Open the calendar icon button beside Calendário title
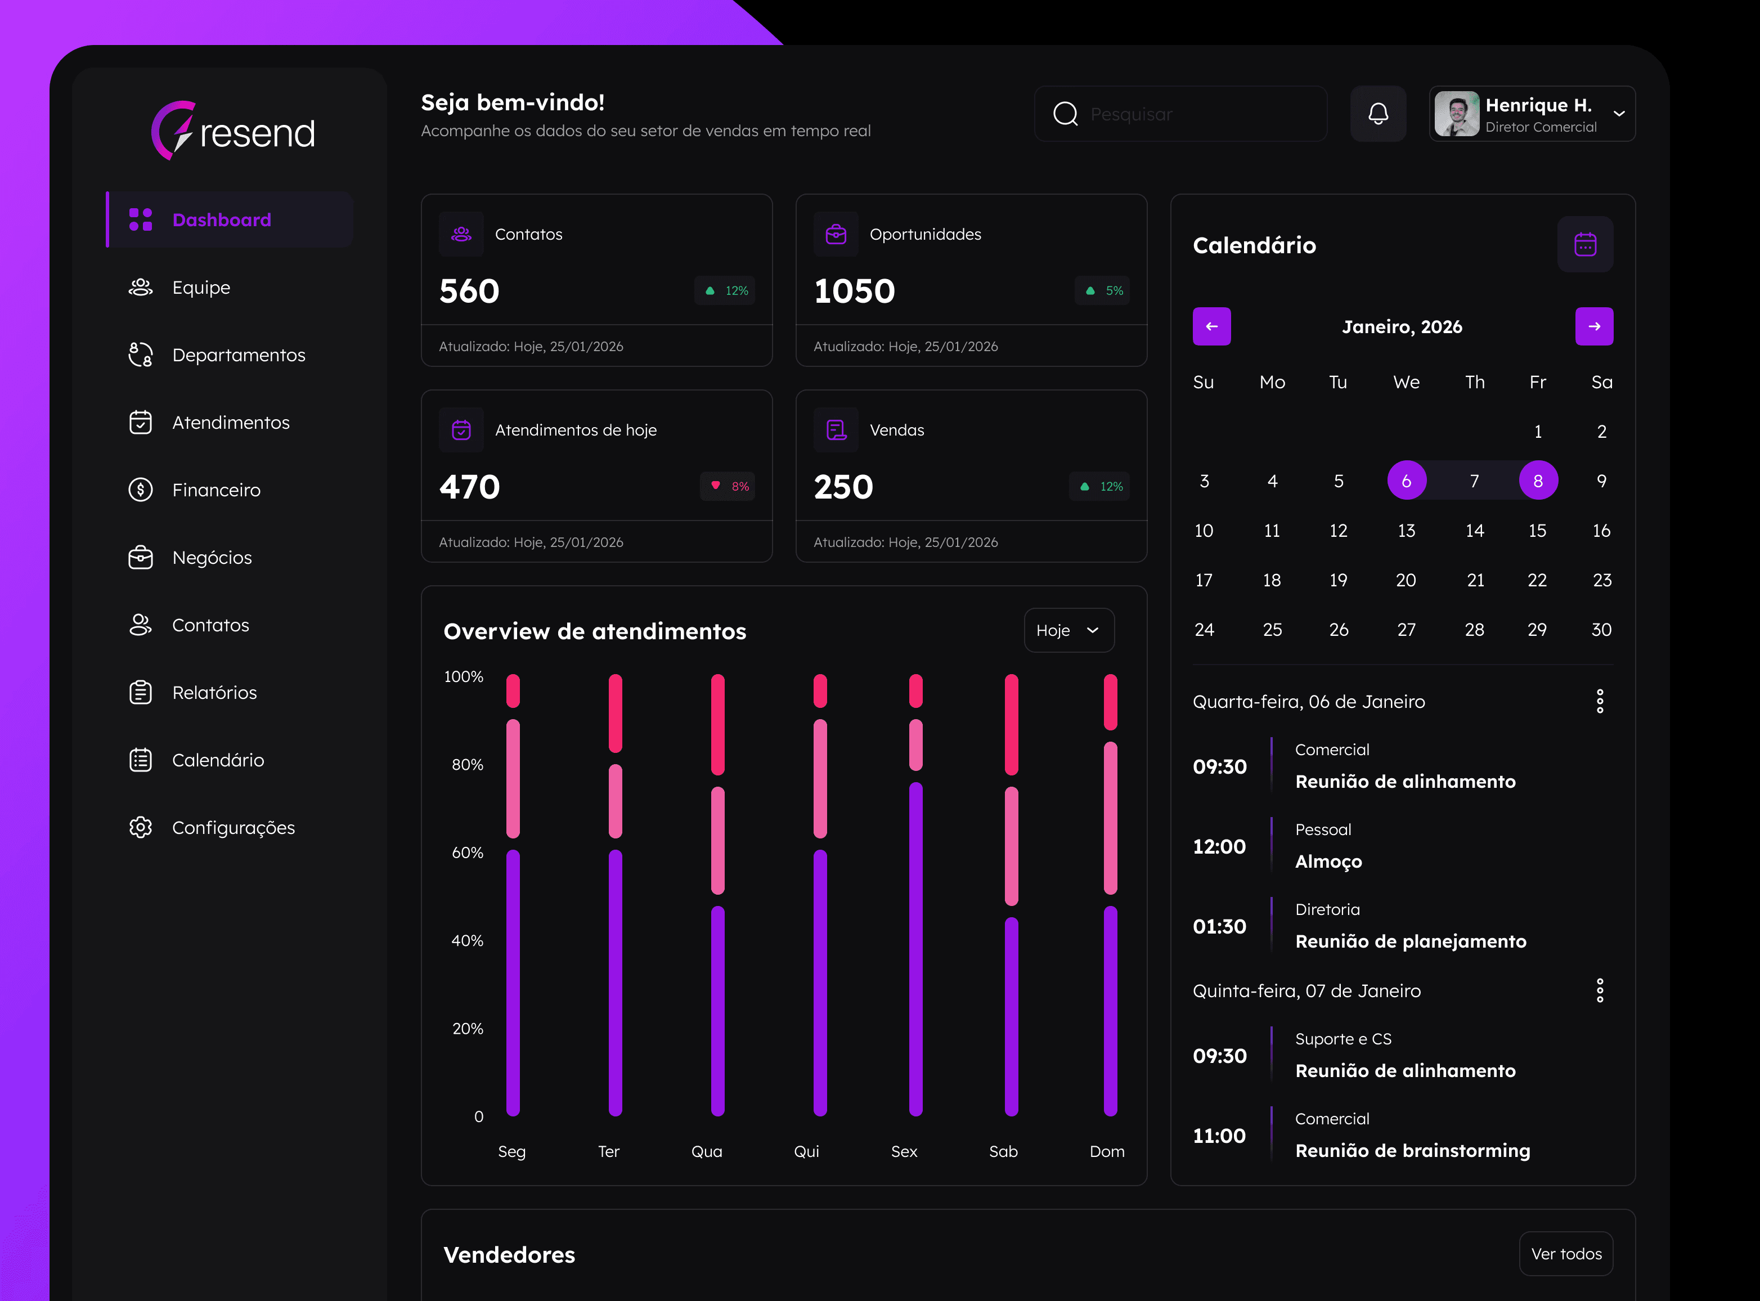 (x=1584, y=245)
